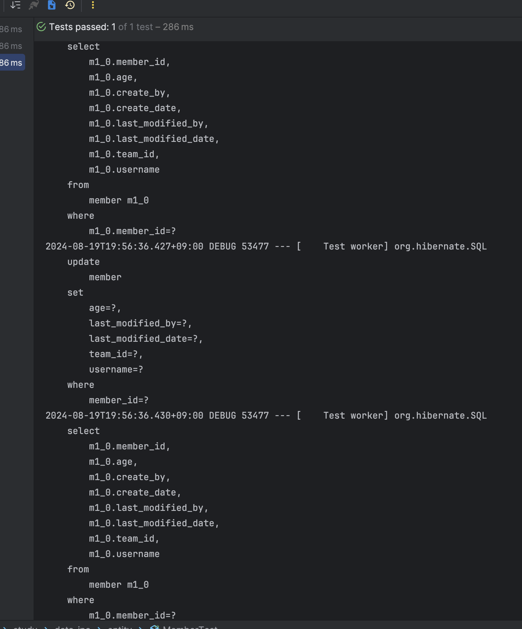Select the highlighted 86 ms test row
The height and width of the screenshot is (629, 522).
click(12, 63)
